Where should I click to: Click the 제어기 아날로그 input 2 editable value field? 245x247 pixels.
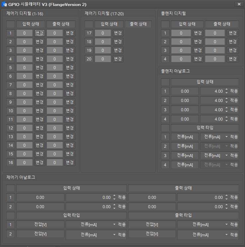coord(88,206)
